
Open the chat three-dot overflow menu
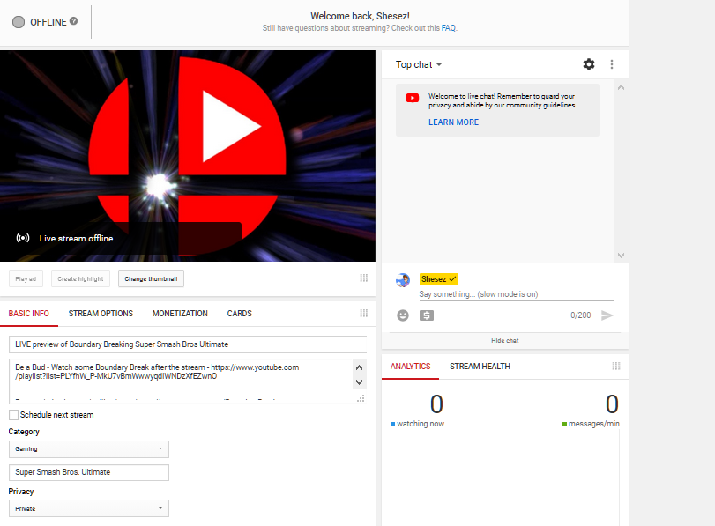pos(612,64)
